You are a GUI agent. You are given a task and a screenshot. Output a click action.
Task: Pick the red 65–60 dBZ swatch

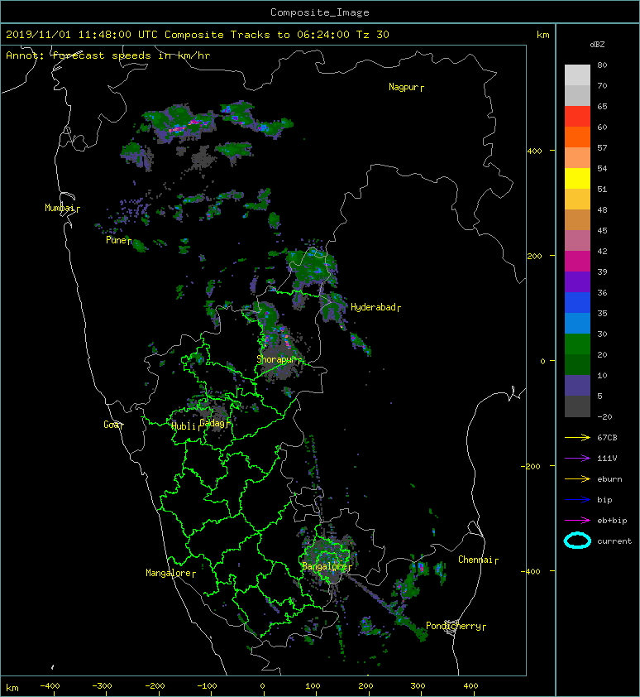(577, 117)
